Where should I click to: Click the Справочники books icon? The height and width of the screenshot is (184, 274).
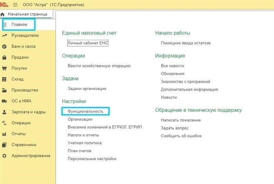[4, 145]
